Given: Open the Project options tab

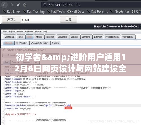Looking at the screenshot, I should click(x=112, y=37).
